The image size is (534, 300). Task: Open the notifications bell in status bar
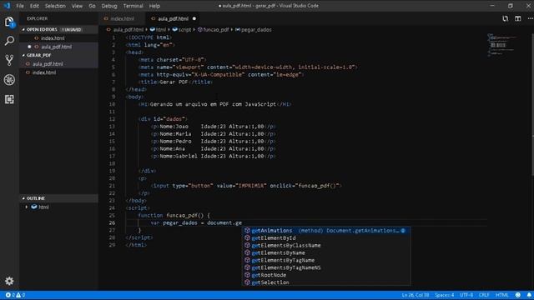pos(529,295)
